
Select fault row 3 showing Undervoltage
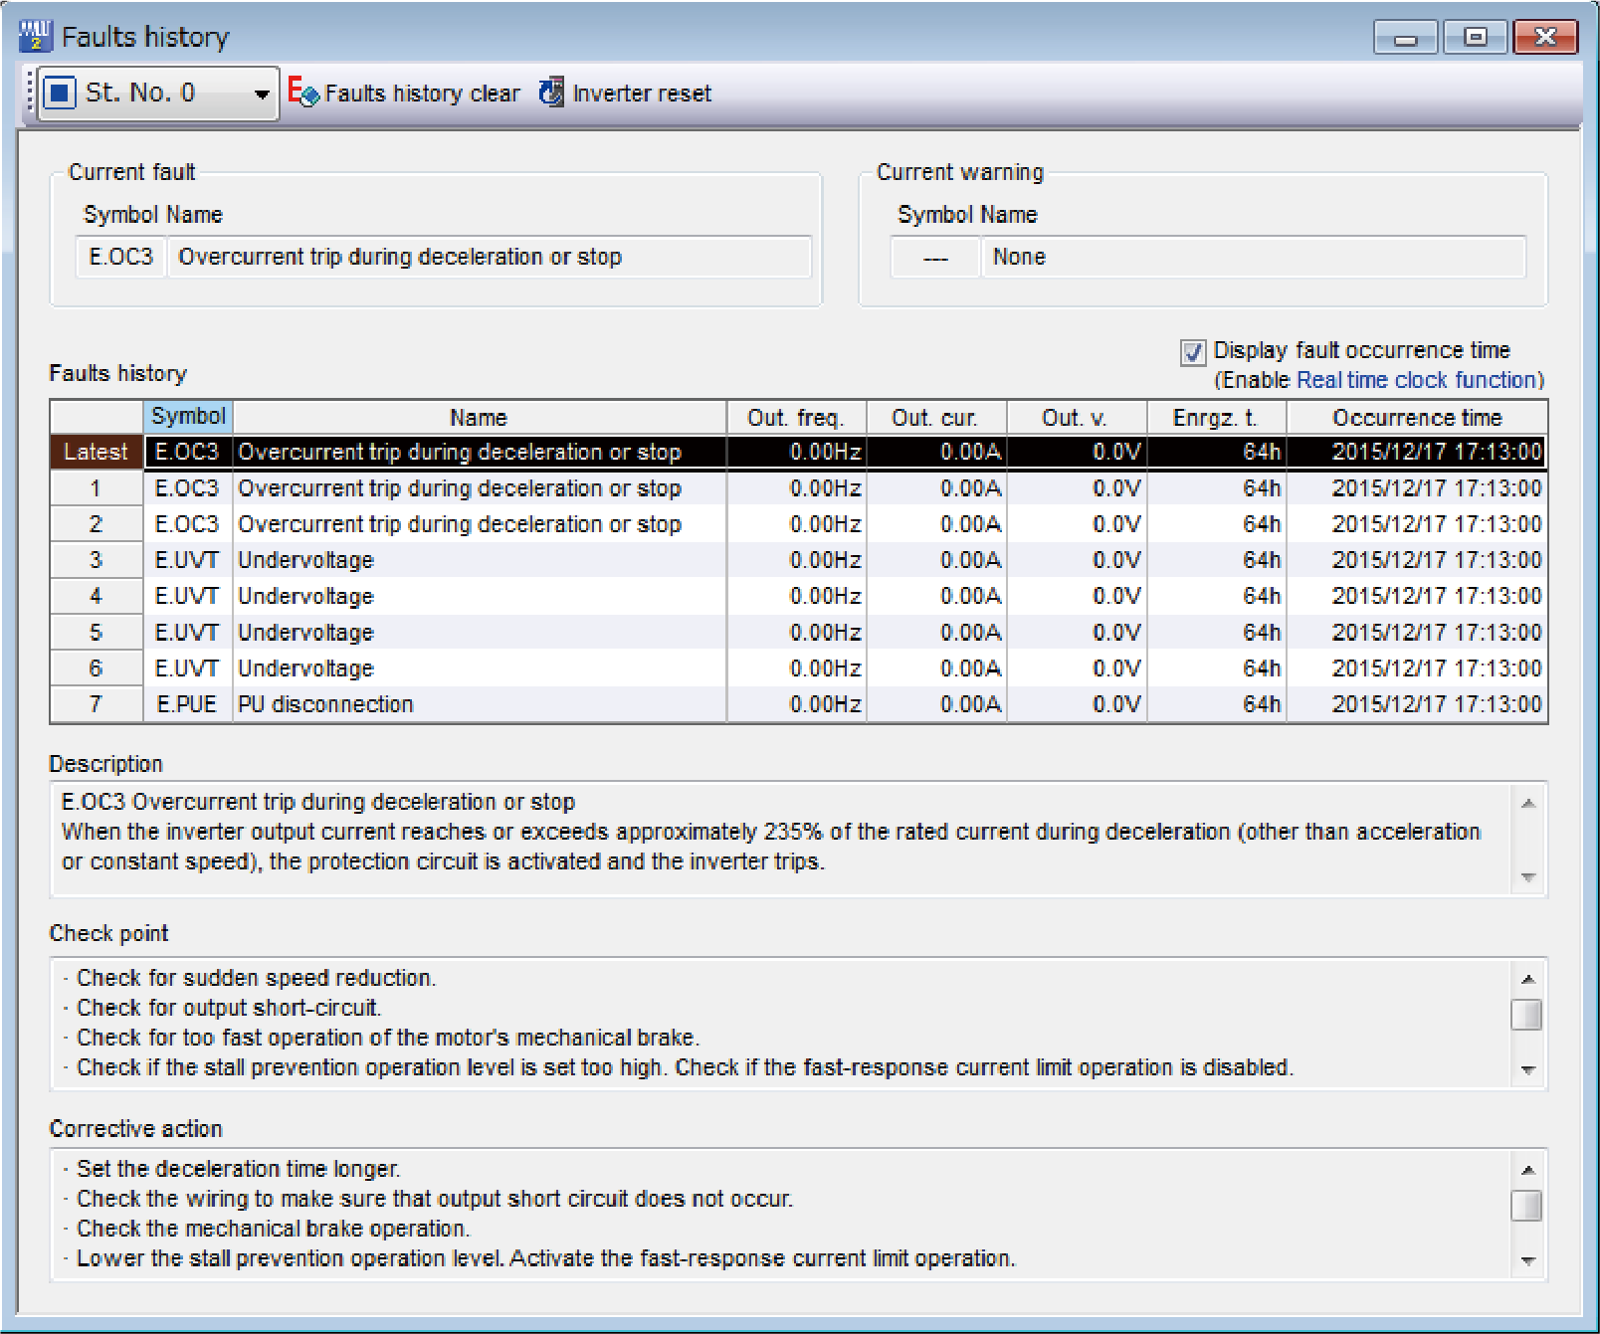[458, 559]
